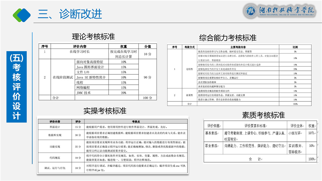Screen dimensions: 322x181
Task: Select the heading 素质考核标准
Action: click(x=263, y=115)
